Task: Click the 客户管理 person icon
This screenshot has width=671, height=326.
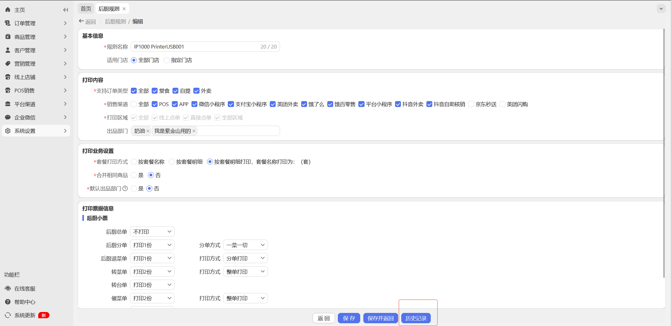Action: tap(8, 50)
